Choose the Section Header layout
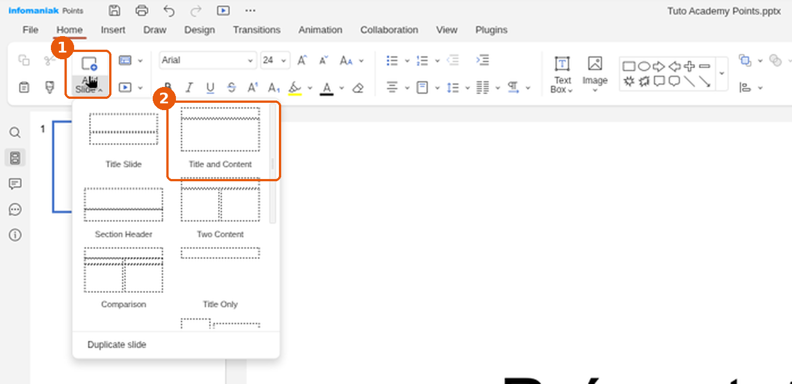The width and height of the screenshot is (792, 384). (x=123, y=212)
